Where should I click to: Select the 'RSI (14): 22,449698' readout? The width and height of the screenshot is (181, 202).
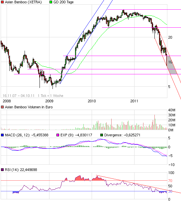(21, 170)
